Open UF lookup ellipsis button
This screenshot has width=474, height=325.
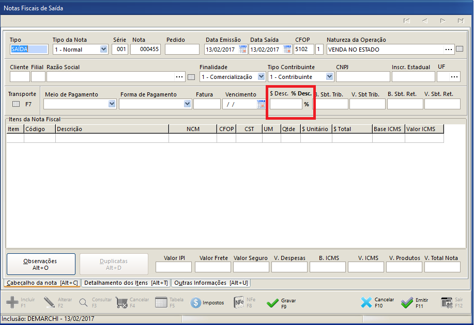pyautogui.click(x=454, y=77)
